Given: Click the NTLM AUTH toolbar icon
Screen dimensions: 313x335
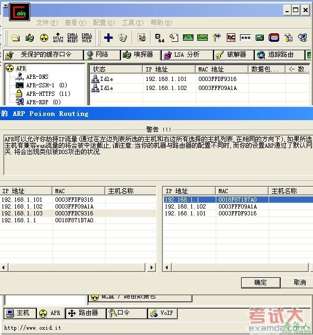Looking at the screenshot, I should click(x=58, y=38).
